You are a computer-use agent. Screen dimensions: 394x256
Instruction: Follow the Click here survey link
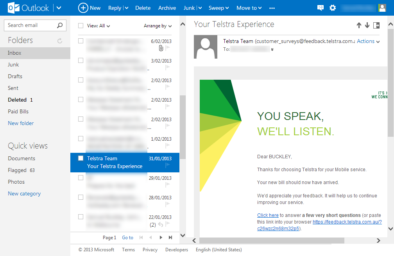point(268,215)
